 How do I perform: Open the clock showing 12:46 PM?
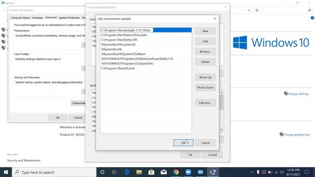[x=293, y=172]
